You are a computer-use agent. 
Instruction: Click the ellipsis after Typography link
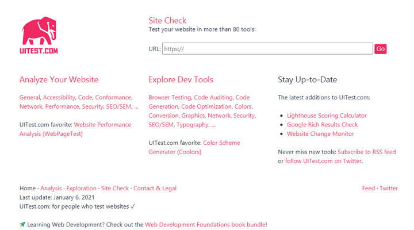213,125
